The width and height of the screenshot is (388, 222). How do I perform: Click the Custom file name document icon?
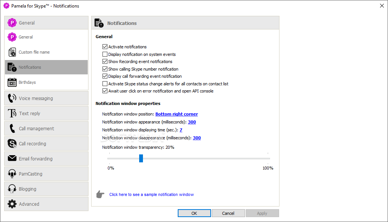(x=12, y=52)
